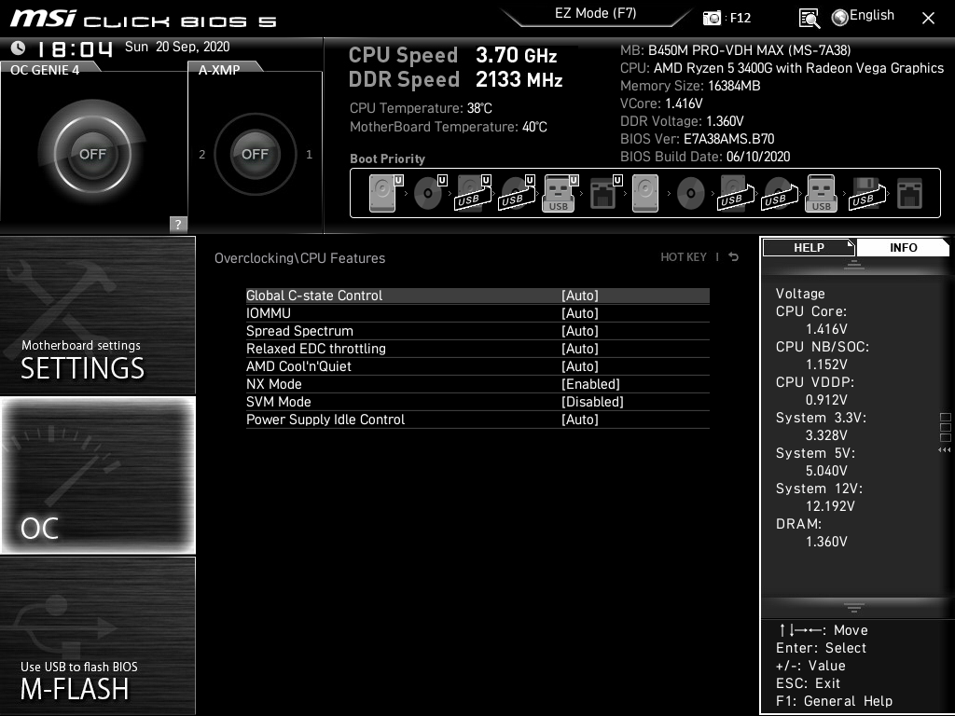
Task: Open Power Supply Idle Control [Auto] value
Action: coord(580,419)
